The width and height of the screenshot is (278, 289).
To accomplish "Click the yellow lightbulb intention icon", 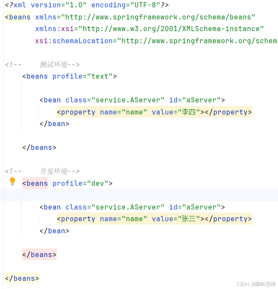I will [x=13, y=181].
